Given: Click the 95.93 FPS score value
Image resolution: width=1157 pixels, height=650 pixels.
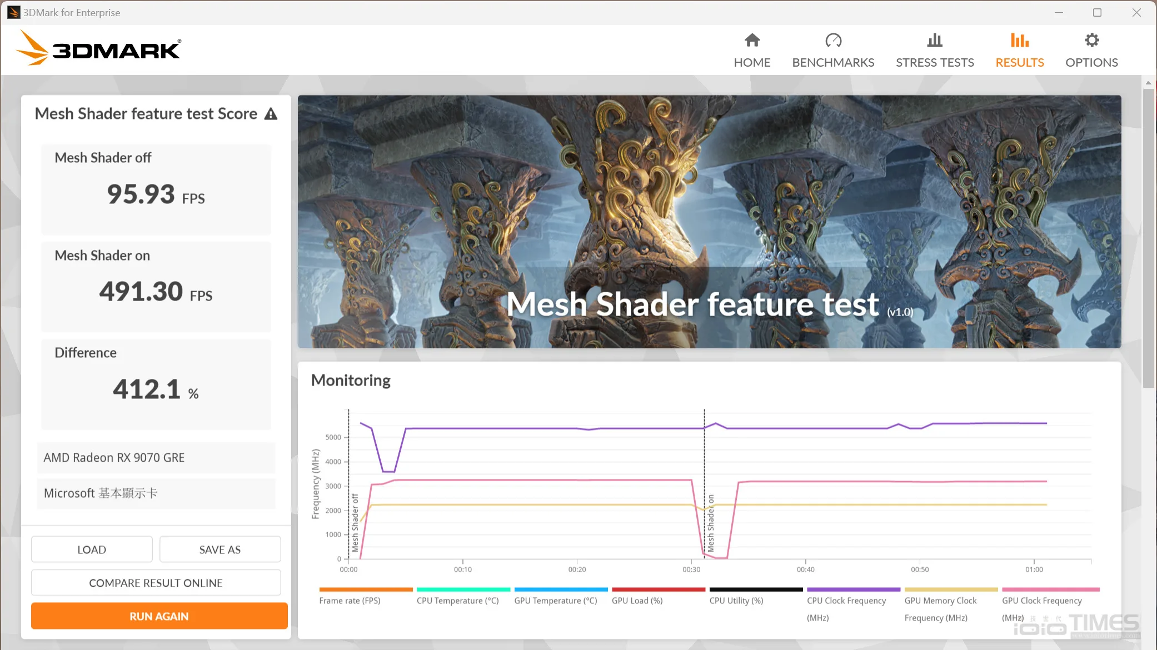Looking at the screenshot, I should (x=156, y=194).
